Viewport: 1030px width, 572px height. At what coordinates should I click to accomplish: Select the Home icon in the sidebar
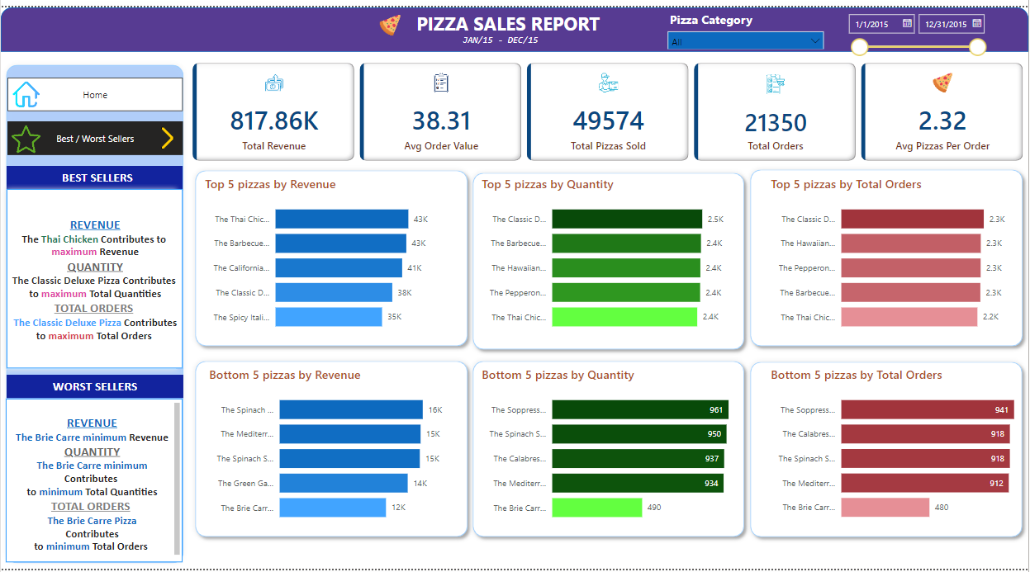(x=26, y=95)
